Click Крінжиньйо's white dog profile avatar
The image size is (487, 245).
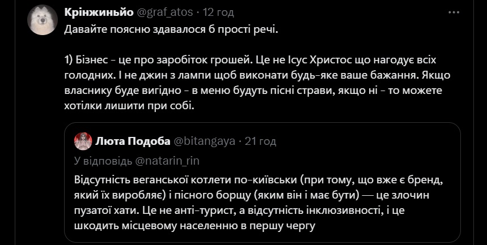click(43, 20)
